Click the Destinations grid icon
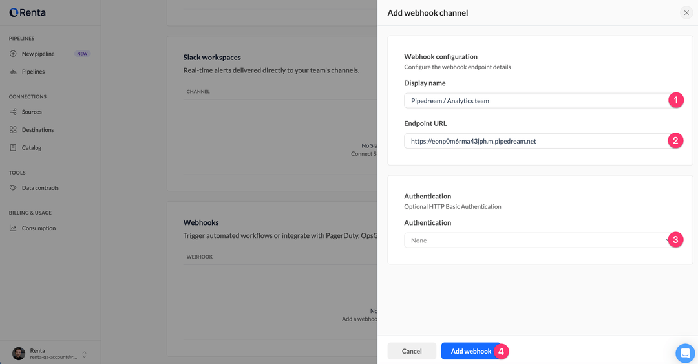Image resolution: width=698 pixels, height=364 pixels. pyautogui.click(x=13, y=130)
